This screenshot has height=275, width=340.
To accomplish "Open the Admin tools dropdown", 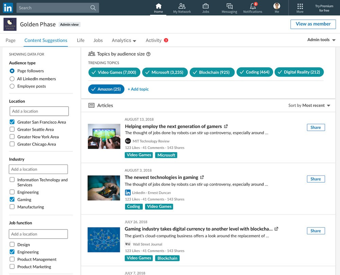I will 321,40.
